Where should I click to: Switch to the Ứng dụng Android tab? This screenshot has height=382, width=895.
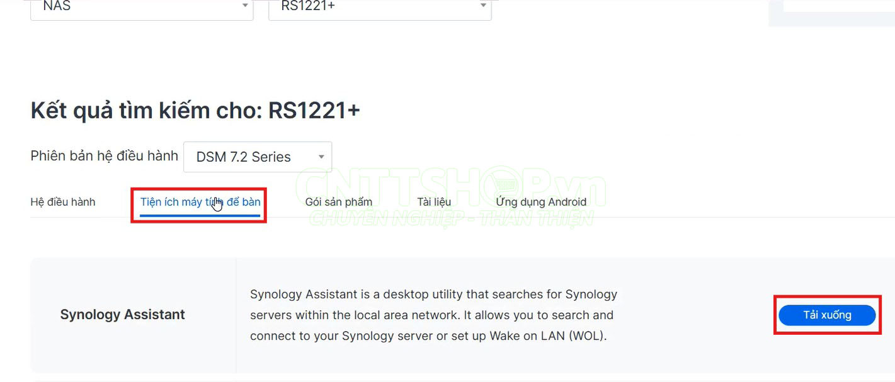tap(541, 202)
